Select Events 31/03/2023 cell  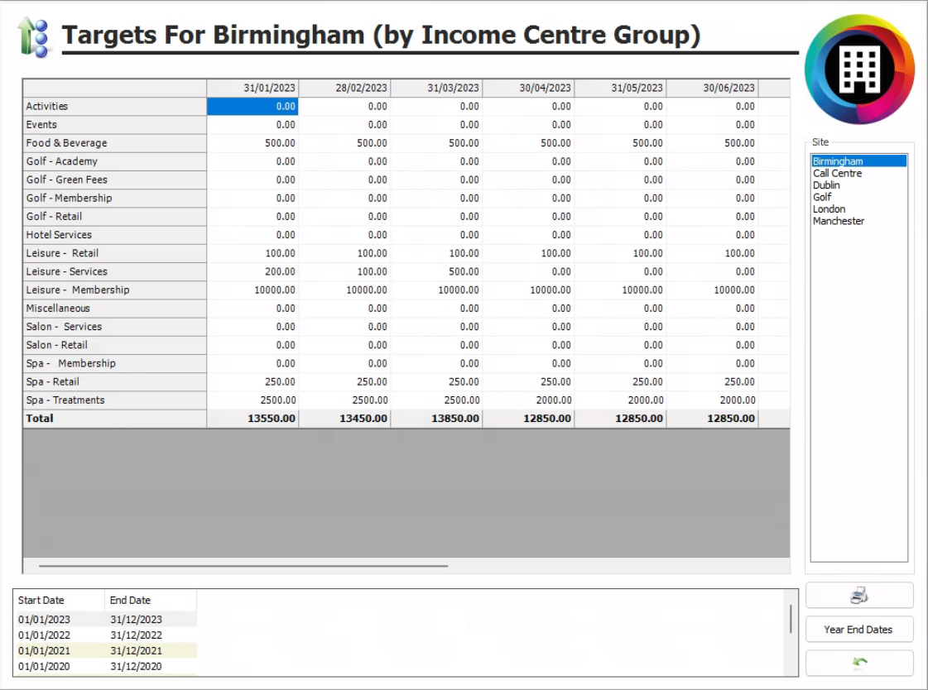click(436, 125)
